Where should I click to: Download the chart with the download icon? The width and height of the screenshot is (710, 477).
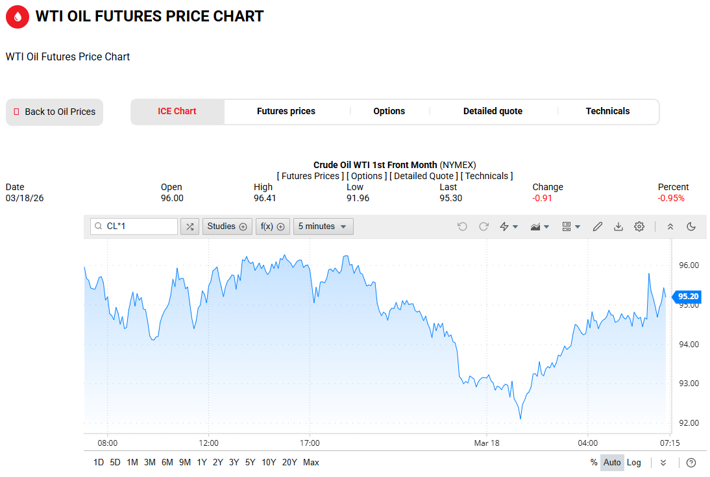[618, 226]
